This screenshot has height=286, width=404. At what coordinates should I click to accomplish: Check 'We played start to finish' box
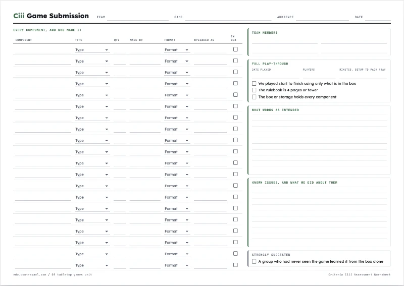point(254,83)
